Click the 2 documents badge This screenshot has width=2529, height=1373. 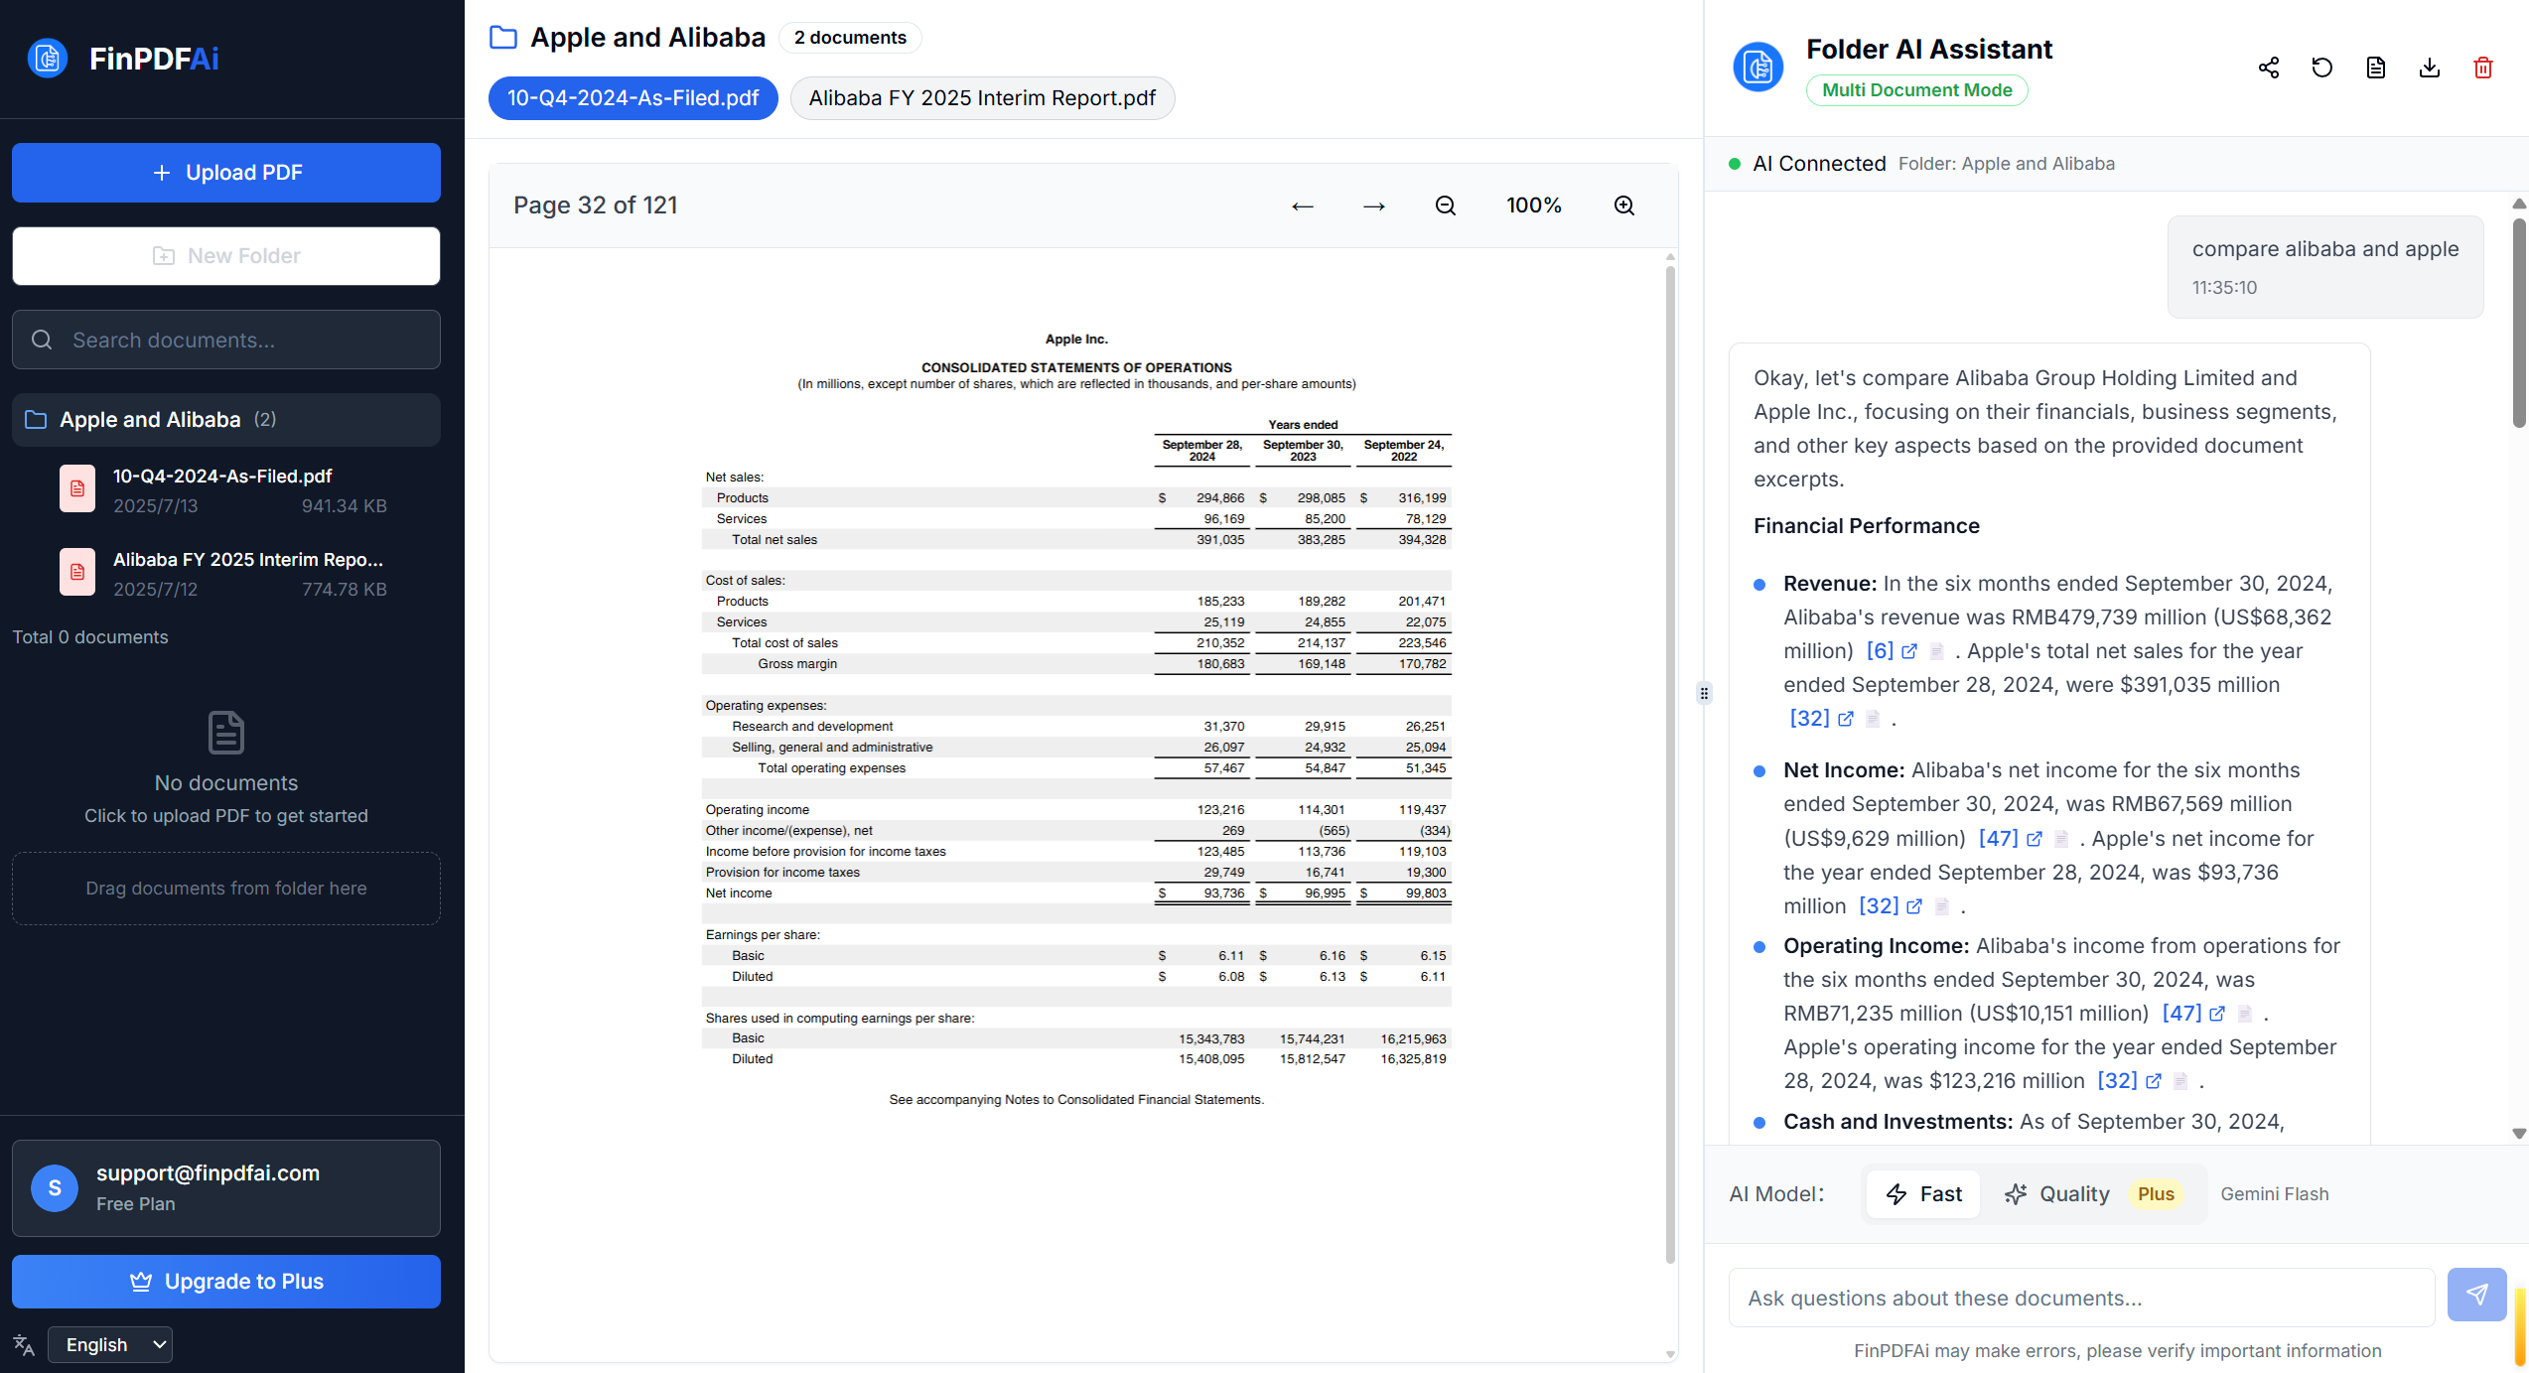(850, 38)
